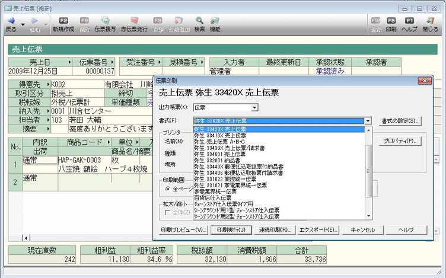Expand the 売上日 header arrow
Viewport: 446px width, 278px height.
tap(69, 62)
